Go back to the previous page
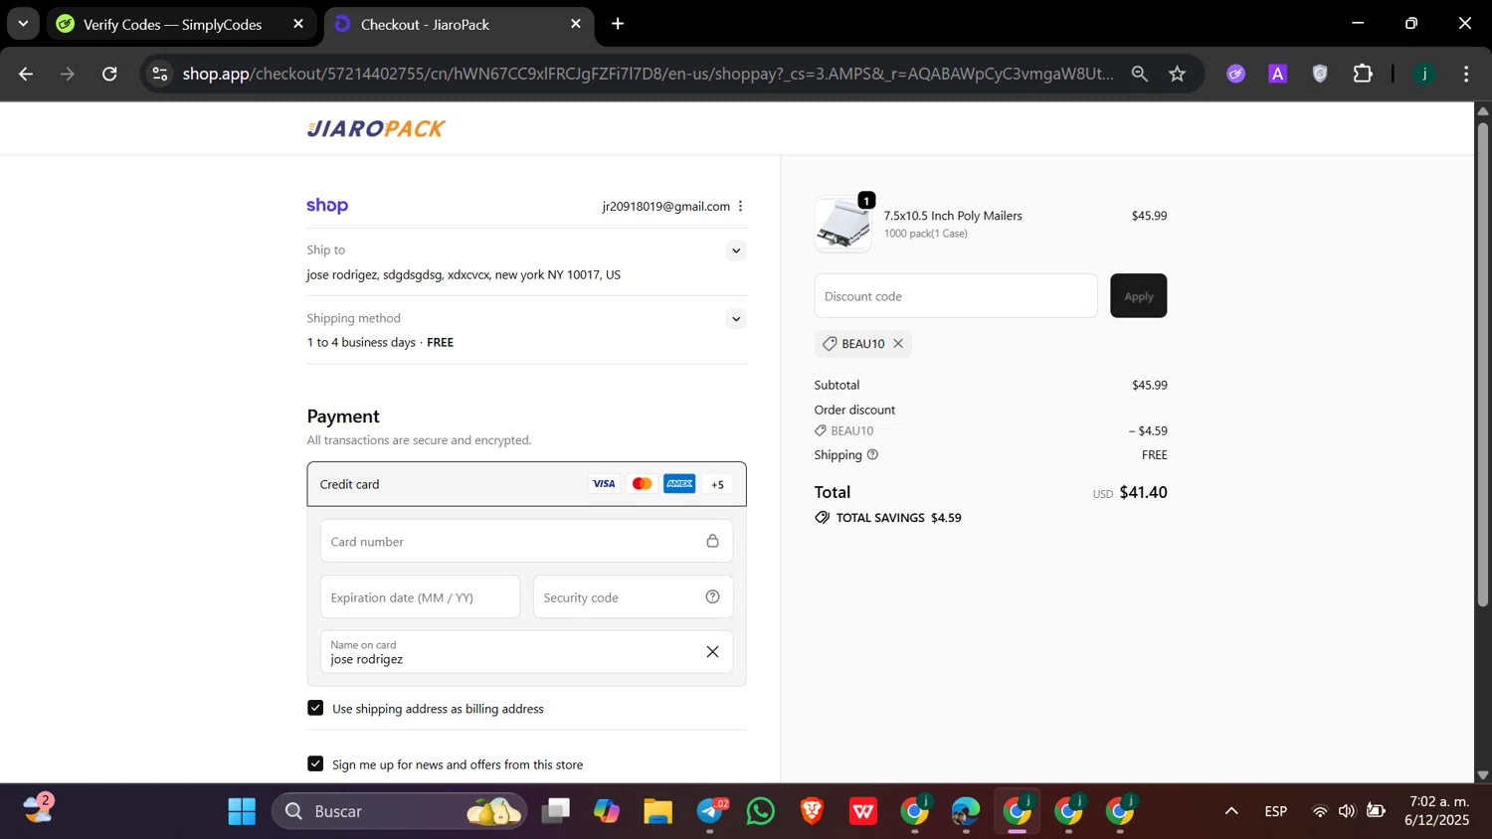This screenshot has width=1492, height=839. point(26,74)
